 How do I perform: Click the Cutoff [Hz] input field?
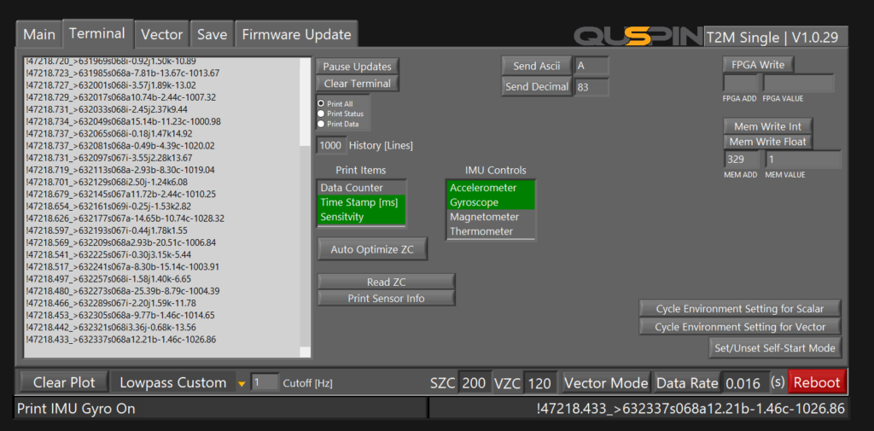pyautogui.click(x=265, y=382)
